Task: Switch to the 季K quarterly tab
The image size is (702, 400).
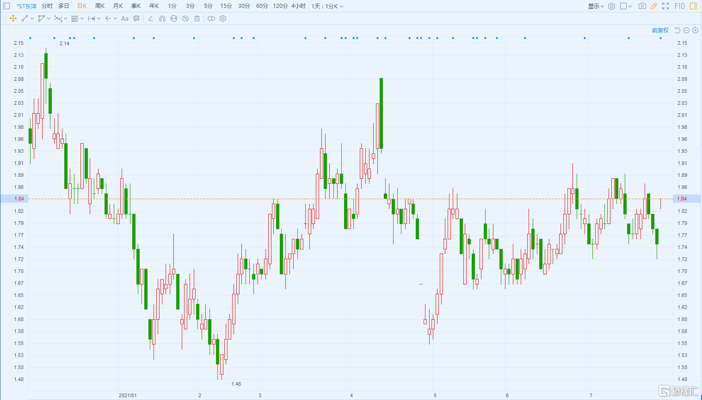Action: coord(136,6)
